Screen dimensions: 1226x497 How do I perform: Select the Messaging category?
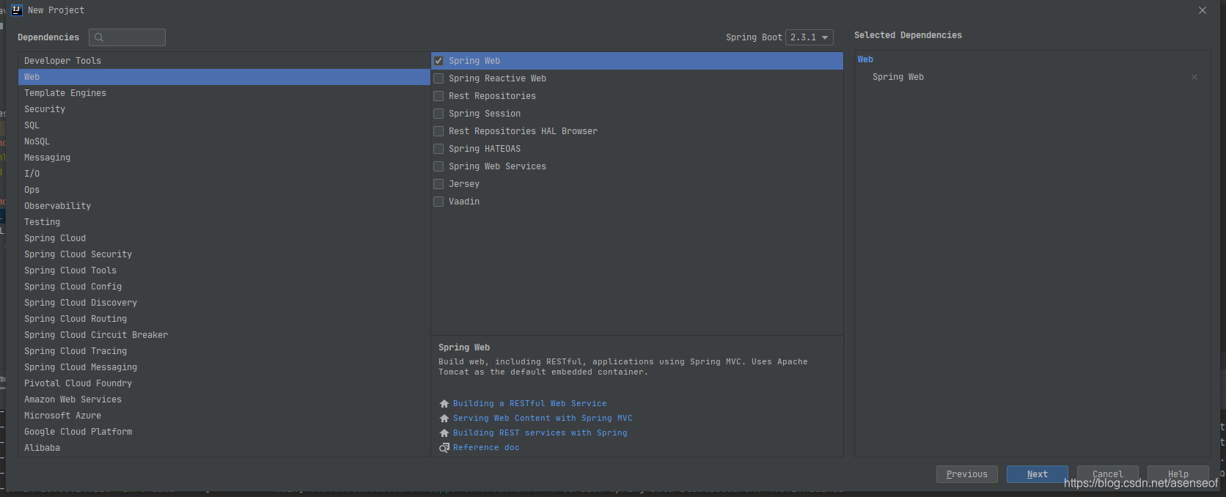(x=224, y=158)
